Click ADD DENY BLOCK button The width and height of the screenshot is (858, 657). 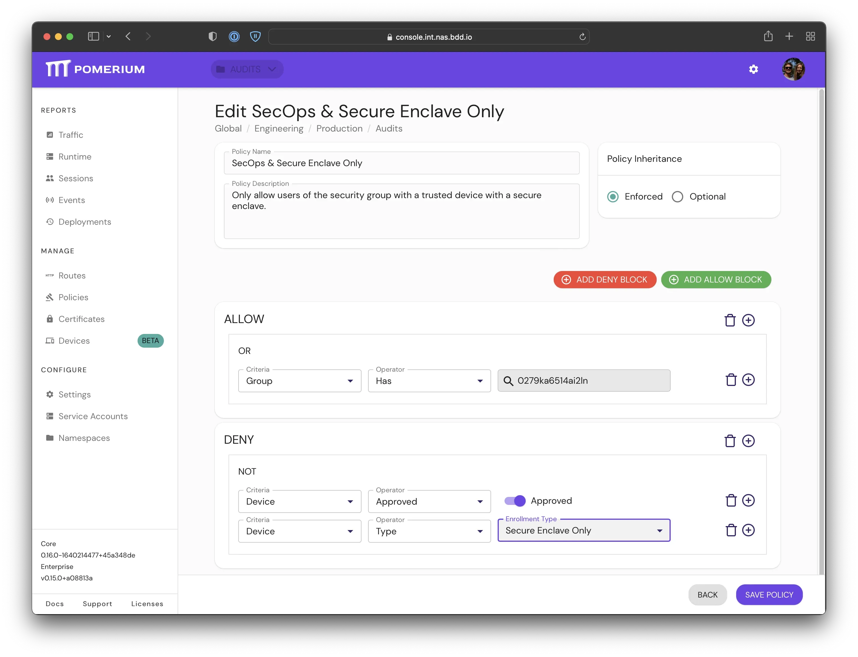pyautogui.click(x=605, y=280)
